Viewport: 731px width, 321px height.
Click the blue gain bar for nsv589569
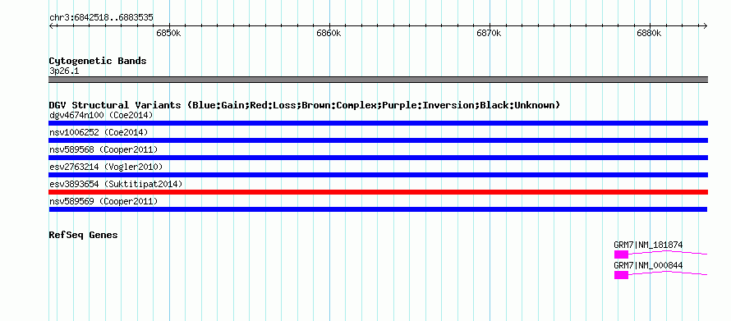click(378, 209)
